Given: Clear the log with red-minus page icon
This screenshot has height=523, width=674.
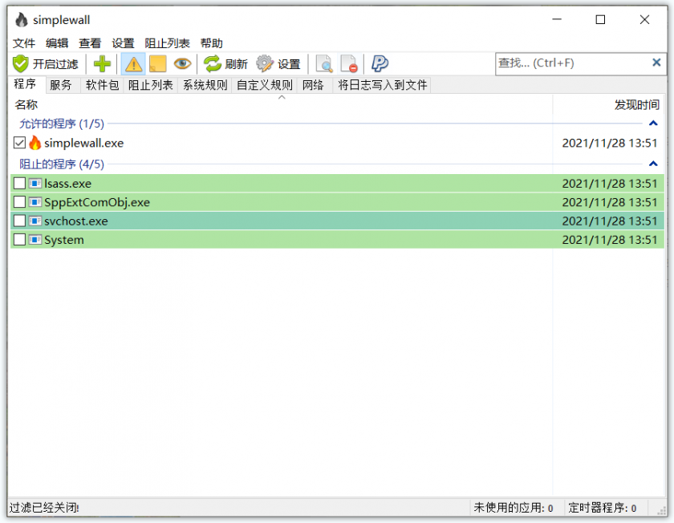Looking at the screenshot, I should 349,64.
